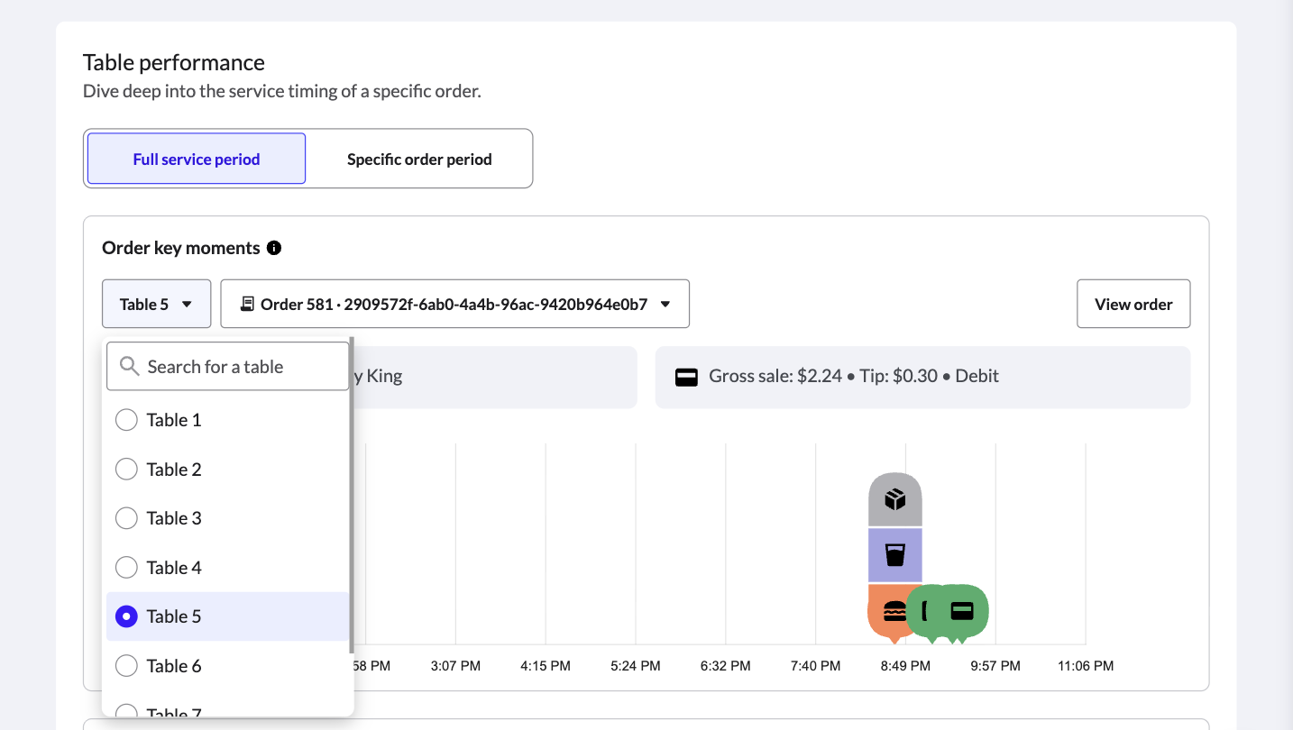Image resolution: width=1293 pixels, height=730 pixels.
Task: Collapse the Table 5 dropdown
Action: tap(156, 304)
